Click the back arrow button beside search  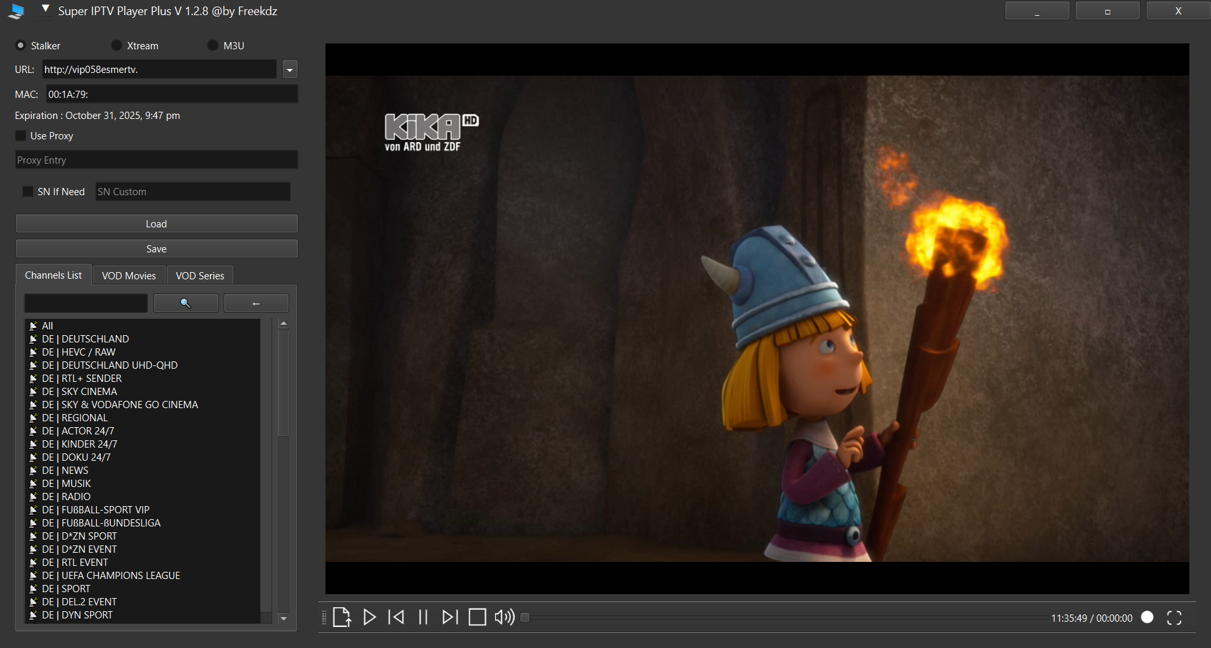click(256, 303)
